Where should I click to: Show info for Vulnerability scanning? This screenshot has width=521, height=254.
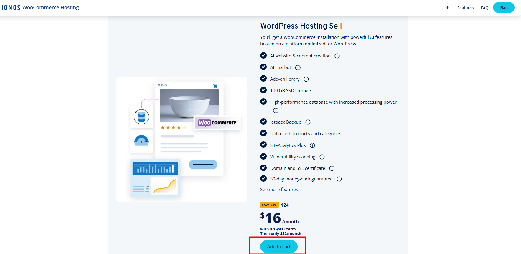point(322,157)
